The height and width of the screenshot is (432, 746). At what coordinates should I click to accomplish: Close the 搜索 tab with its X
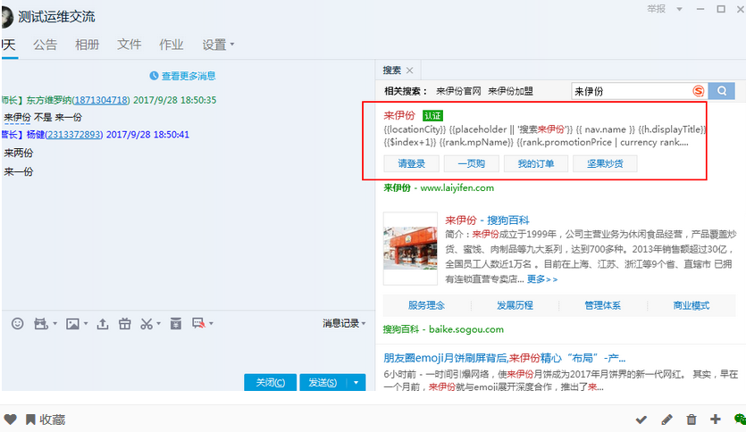(x=410, y=71)
